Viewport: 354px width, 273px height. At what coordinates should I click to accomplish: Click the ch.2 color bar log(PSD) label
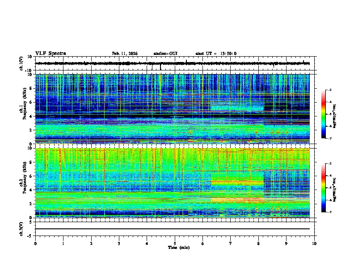334,190
